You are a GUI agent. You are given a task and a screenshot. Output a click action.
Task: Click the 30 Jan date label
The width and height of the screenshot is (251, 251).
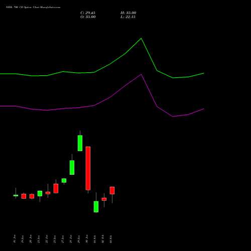(x=87, y=239)
